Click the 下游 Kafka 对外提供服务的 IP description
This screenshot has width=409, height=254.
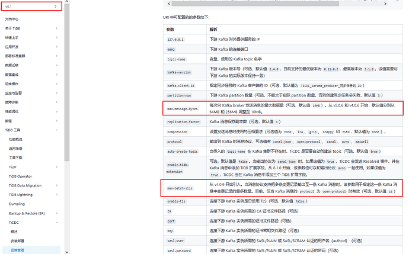pyautogui.click(x=235, y=39)
